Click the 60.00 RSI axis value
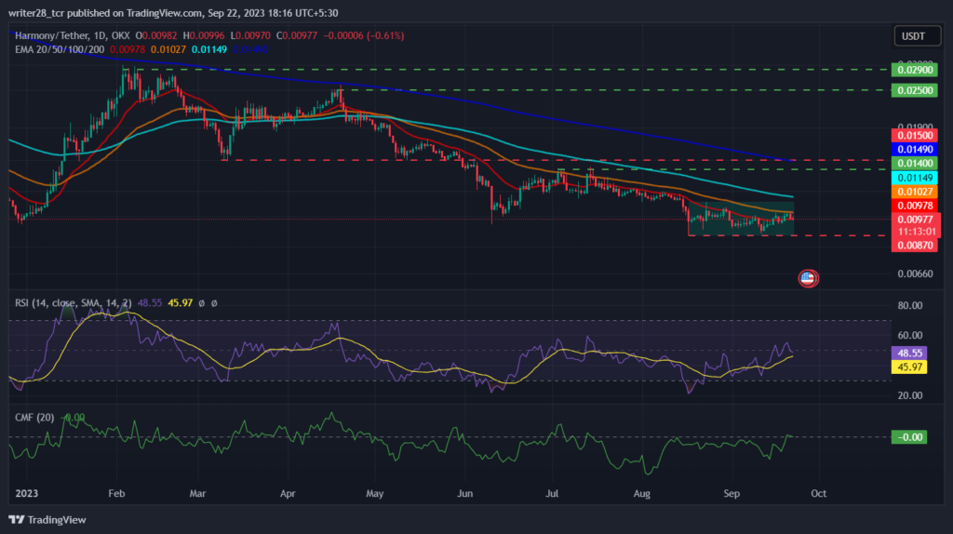 click(910, 335)
